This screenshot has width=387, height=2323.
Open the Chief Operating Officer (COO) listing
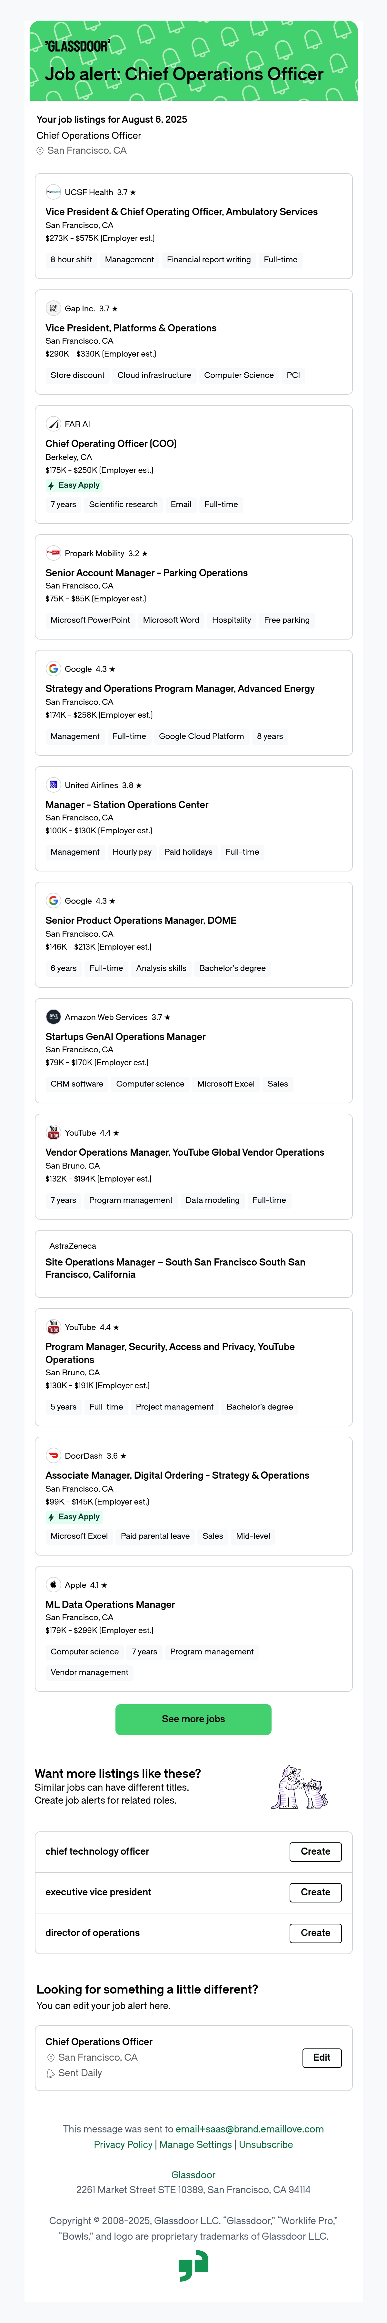pos(111,444)
